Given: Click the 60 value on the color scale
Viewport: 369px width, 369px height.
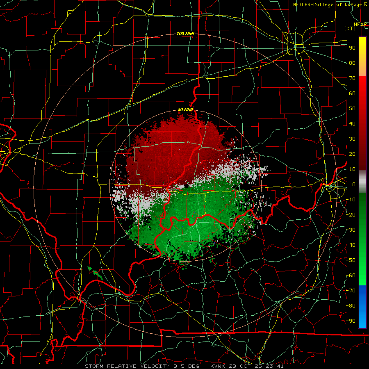Looking at the screenshot, I should (x=352, y=93).
